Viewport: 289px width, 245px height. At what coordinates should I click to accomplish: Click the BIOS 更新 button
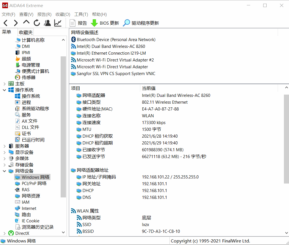click(x=105, y=23)
